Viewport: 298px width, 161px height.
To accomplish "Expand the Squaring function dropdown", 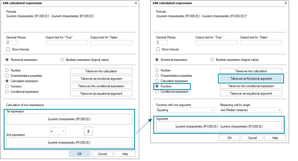I will (185, 110).
